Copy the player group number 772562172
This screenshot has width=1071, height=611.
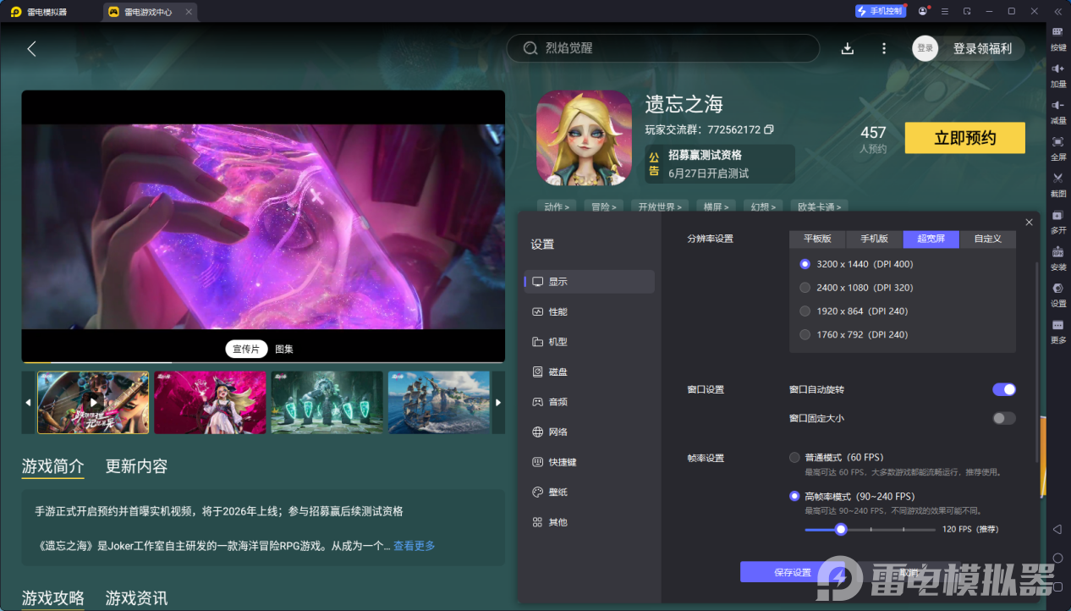point(768,129)
